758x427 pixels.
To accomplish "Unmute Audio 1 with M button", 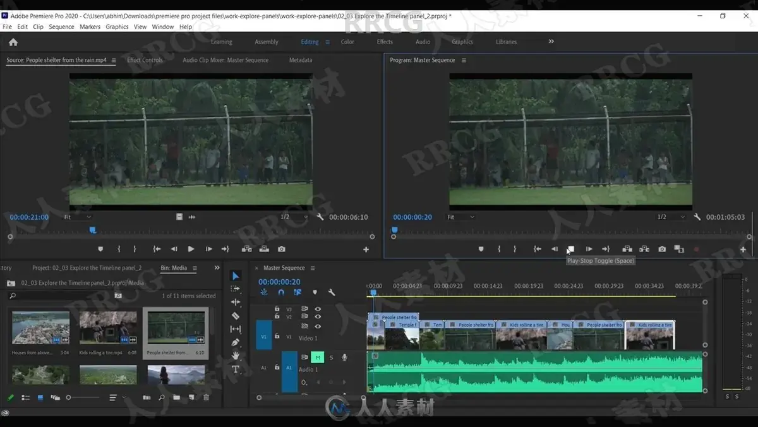I will point(318,358).
